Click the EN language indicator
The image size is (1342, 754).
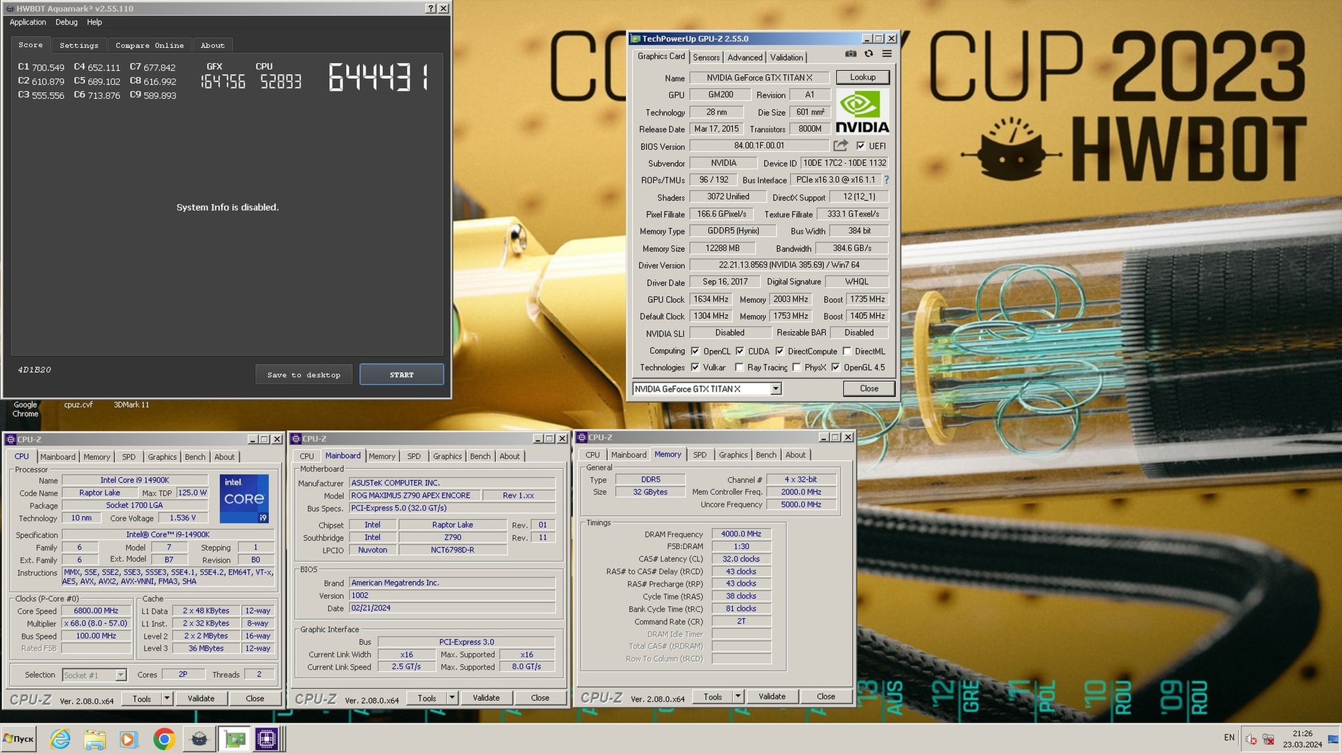(x=1229, y=737)
